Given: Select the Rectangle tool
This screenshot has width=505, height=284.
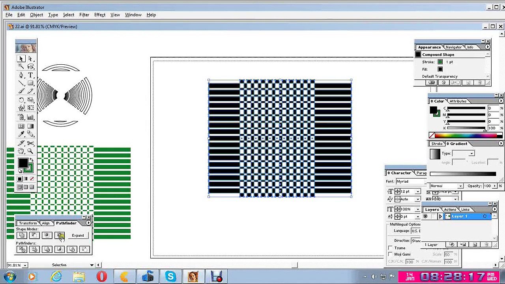Looking at the screenshot, I should coord(30,84).
